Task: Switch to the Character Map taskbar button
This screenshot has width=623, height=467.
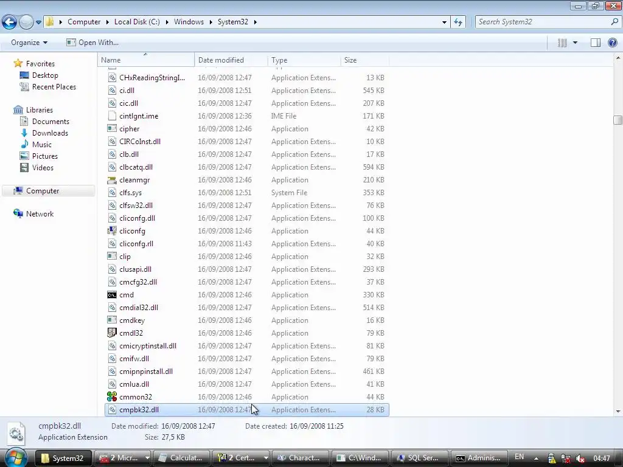Action: click(x=301, y=458)
